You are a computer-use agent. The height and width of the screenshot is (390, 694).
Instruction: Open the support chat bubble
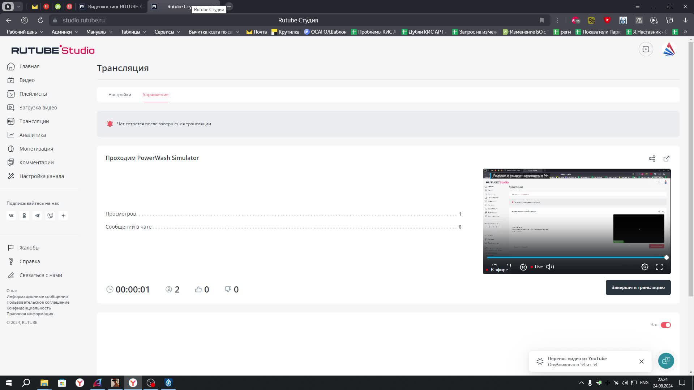click(666, 360)
